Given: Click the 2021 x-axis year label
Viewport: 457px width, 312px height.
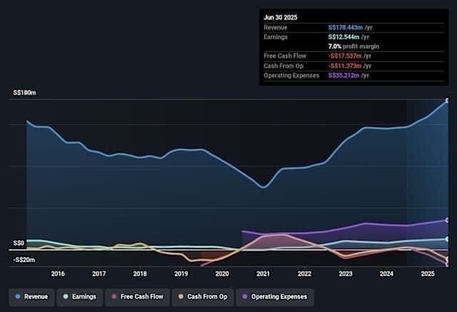Looking at the screenshot, I should click(263, 273).
